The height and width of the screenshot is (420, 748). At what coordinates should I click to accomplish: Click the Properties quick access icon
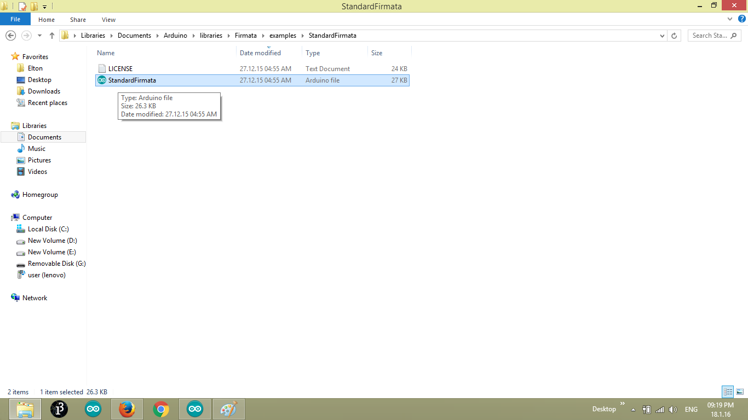coord(22,7)
